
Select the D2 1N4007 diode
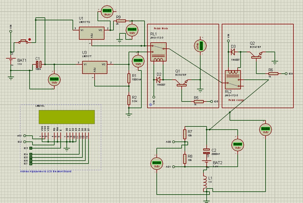tap(158, 79)
